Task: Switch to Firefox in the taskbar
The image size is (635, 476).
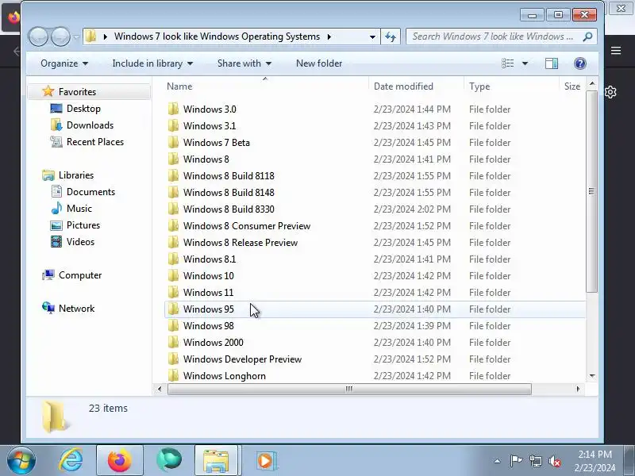Action: click(120, 461)
